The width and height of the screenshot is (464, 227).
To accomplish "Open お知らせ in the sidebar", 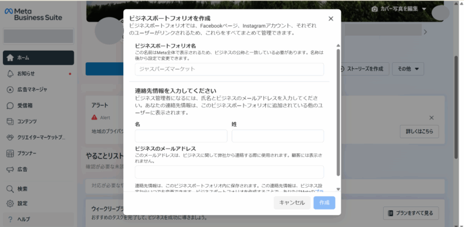I will [39, 74].
